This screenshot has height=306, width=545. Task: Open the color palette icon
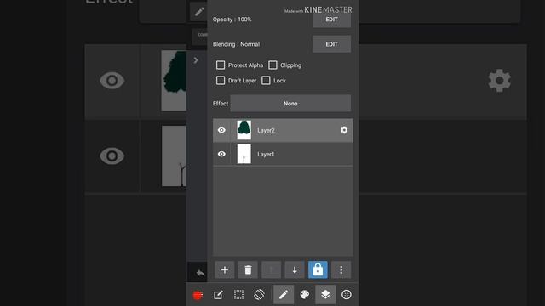pos(305,295)
